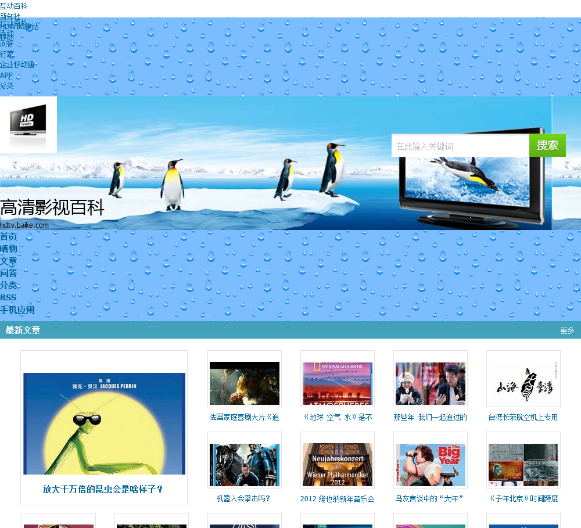The image size is (581, 528).
Task: Open the 那些年 movie still thumbnail
Action: 431,383
